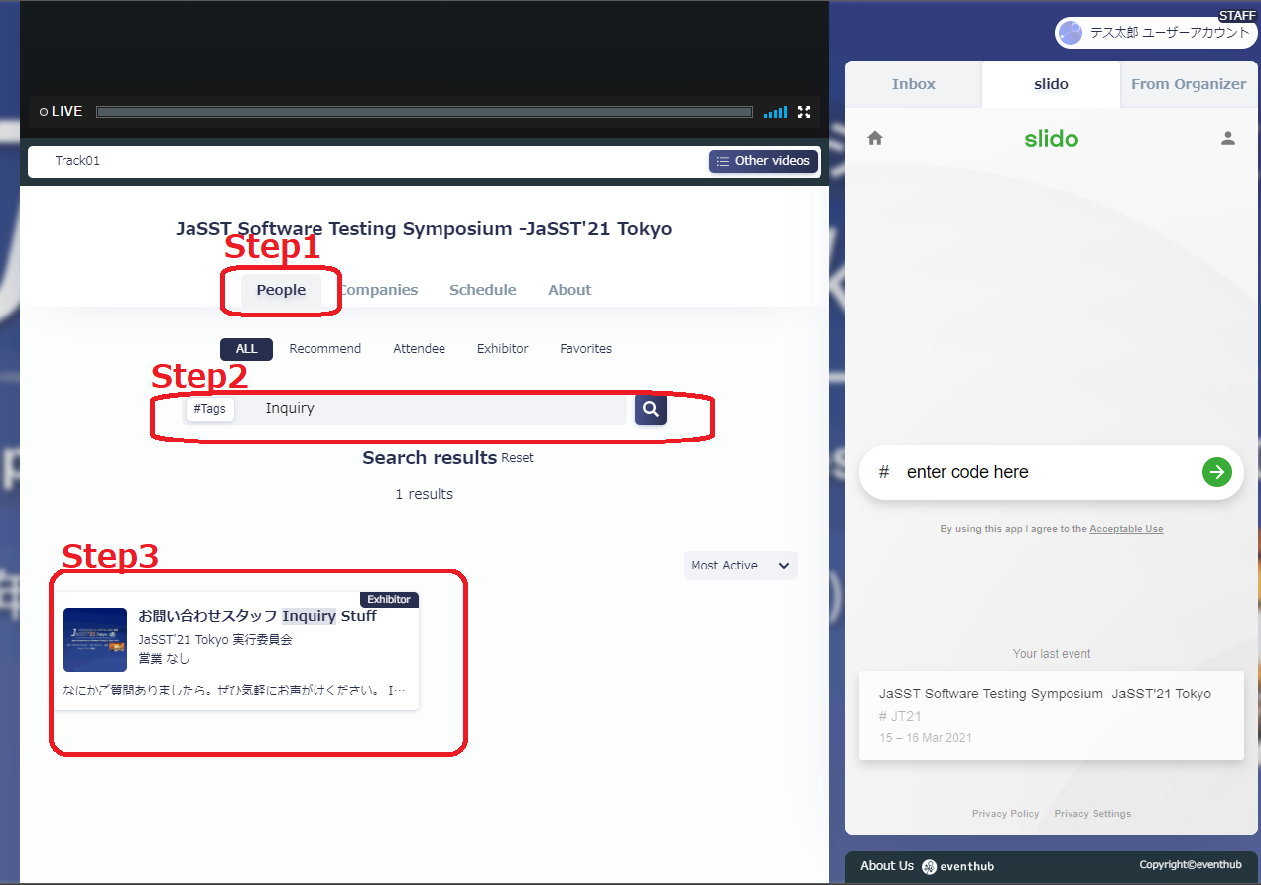Click the fullscreen icon on video player
1261x885 pixels.
tap(805, 112)
